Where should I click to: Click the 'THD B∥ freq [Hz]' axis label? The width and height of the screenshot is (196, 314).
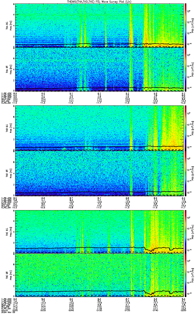click(x=9, y=173)
